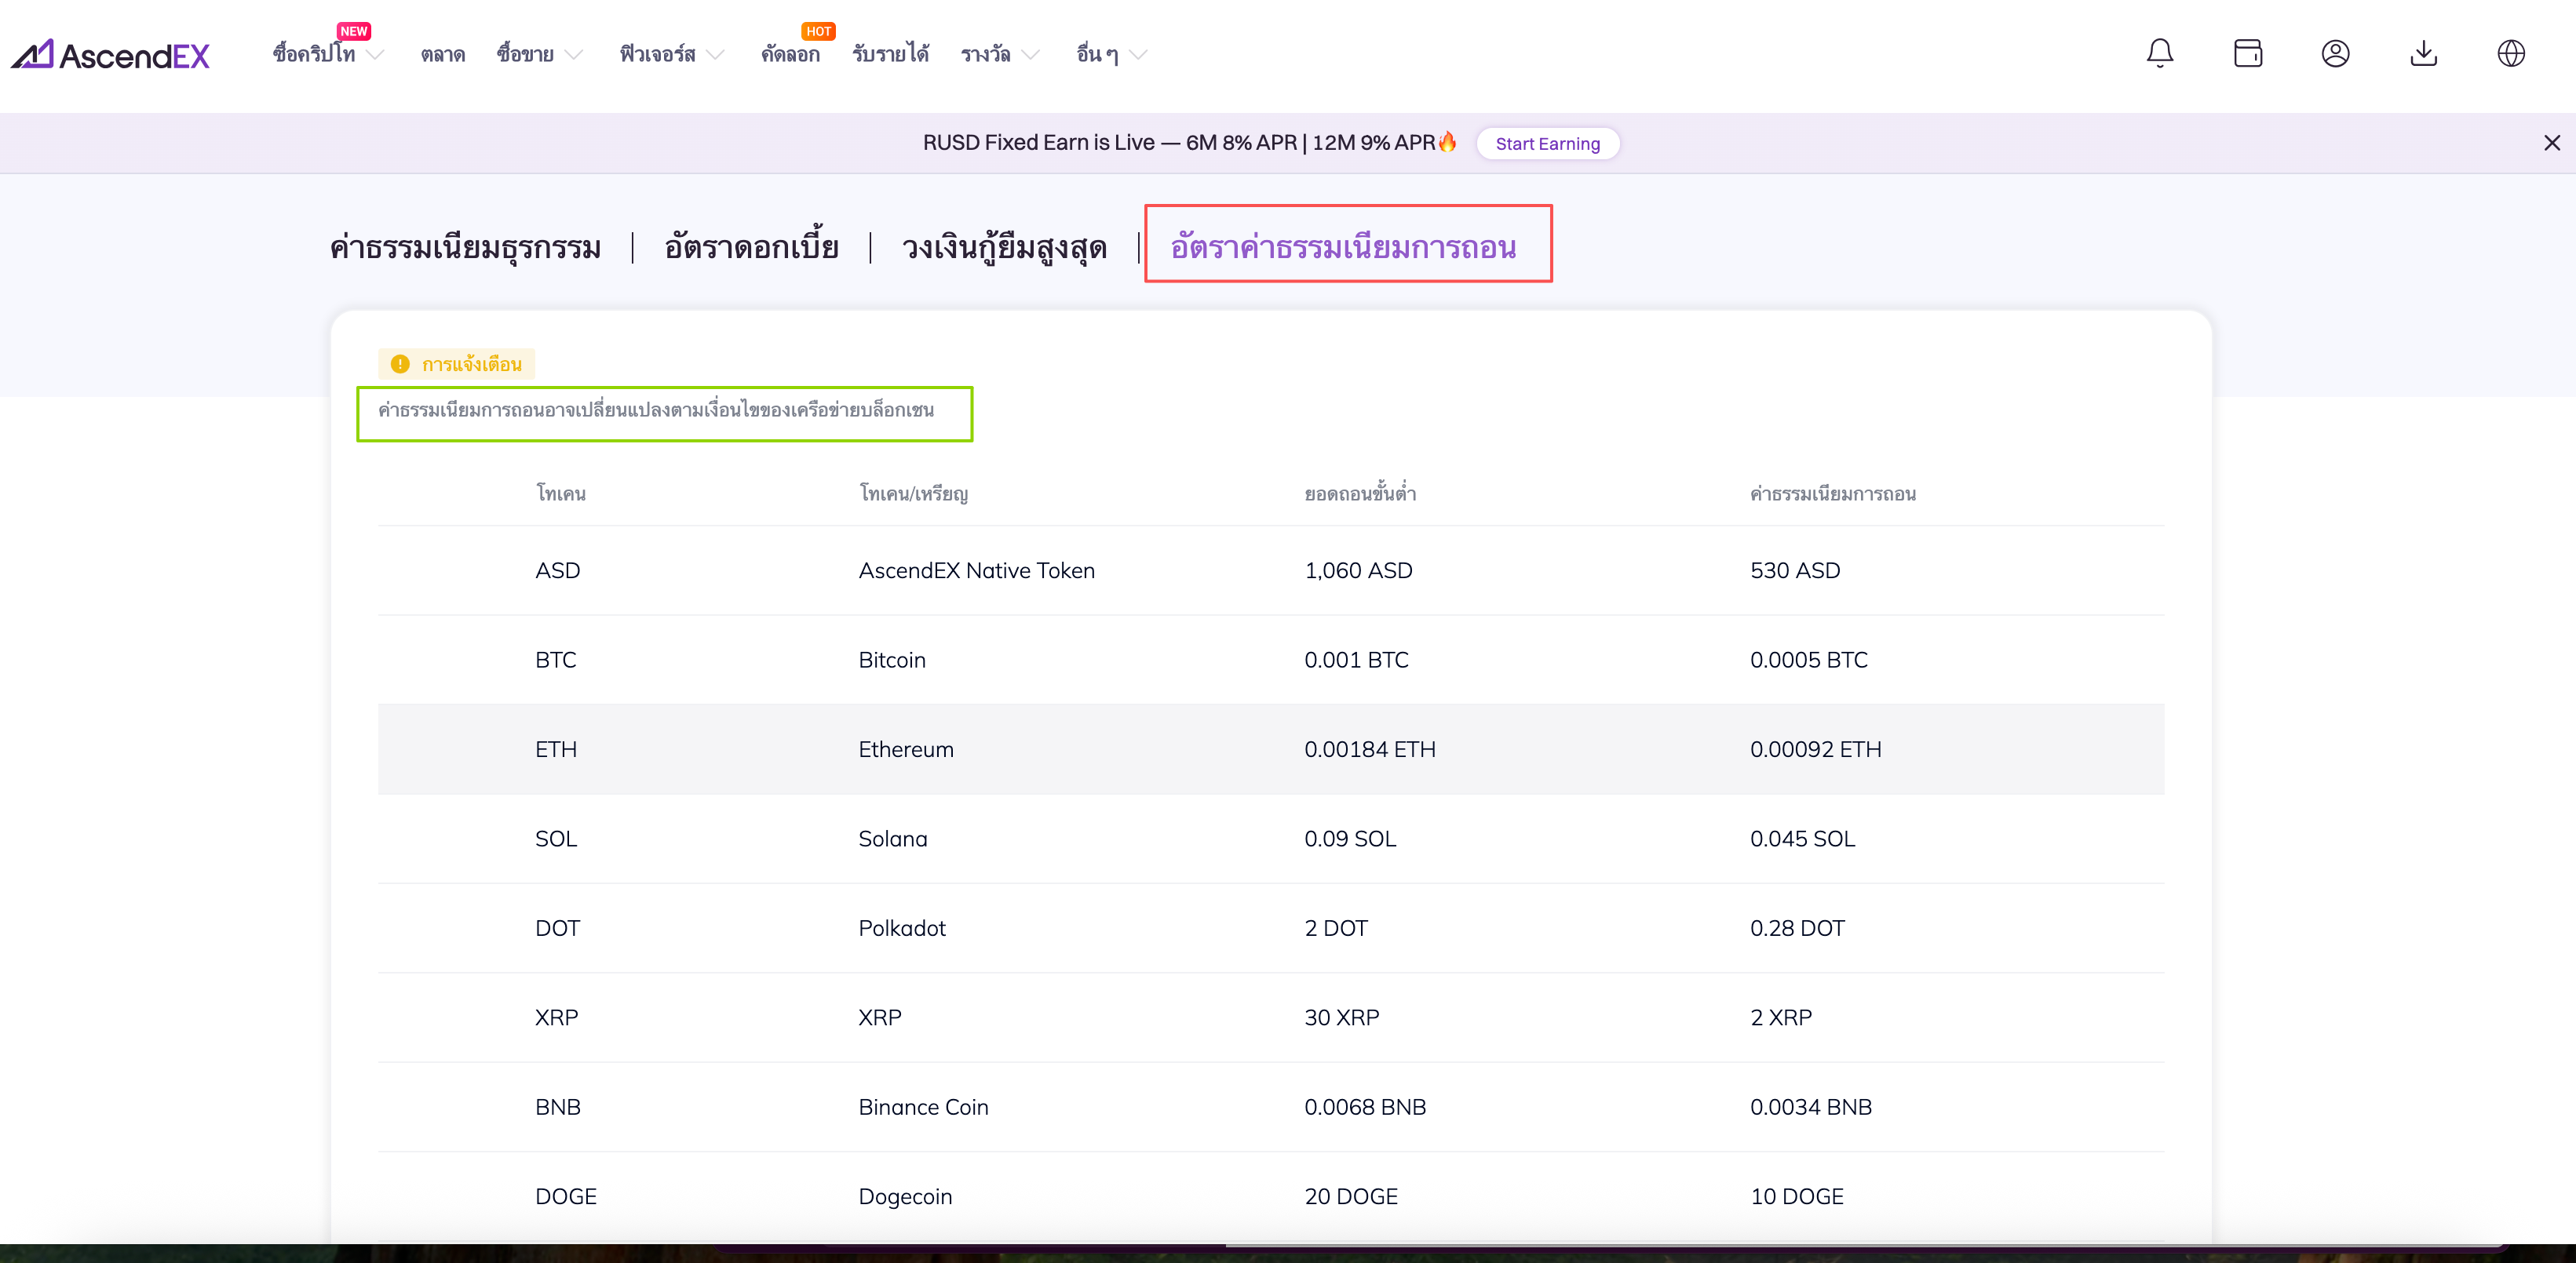Open the คัดลอก HOT menu item

click(790, 54)
